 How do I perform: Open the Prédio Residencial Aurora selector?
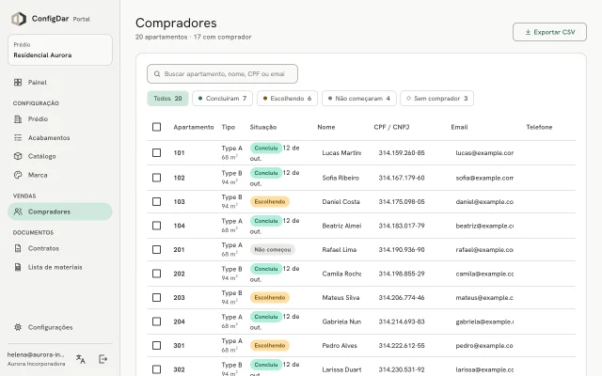pyautogui.click(x=60, y=50)
